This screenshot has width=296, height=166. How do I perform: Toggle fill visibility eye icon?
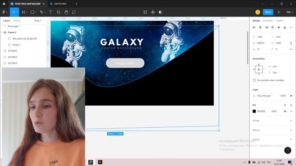coord(285,111)
